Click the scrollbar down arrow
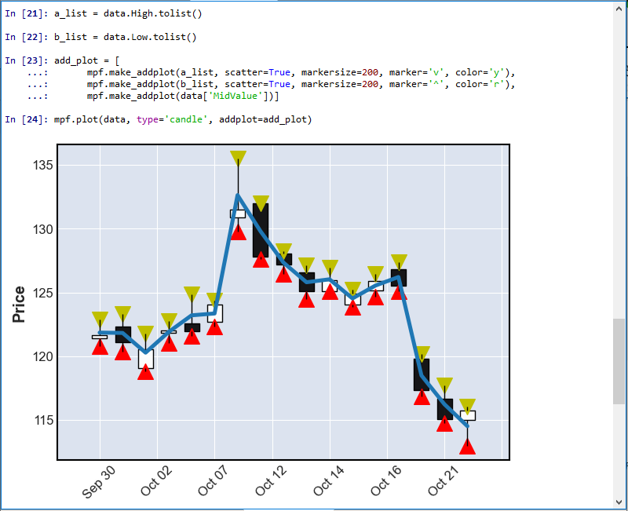This screenshot has width=628, height=511. pyautogui.click(x=619, y=502)
